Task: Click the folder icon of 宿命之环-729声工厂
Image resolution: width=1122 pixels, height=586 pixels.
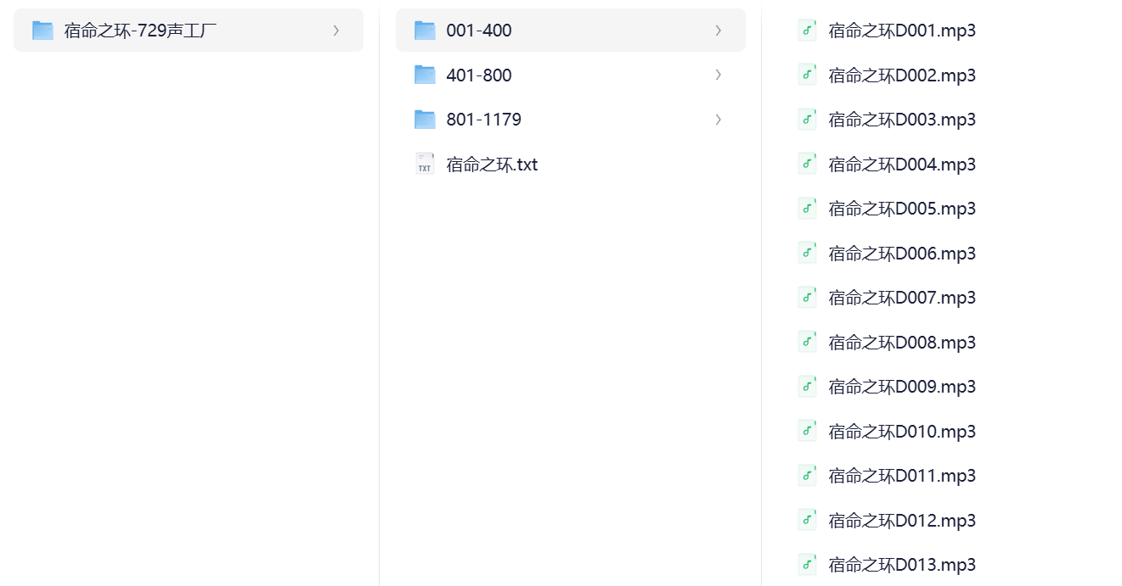Action: tap(42, 31)
